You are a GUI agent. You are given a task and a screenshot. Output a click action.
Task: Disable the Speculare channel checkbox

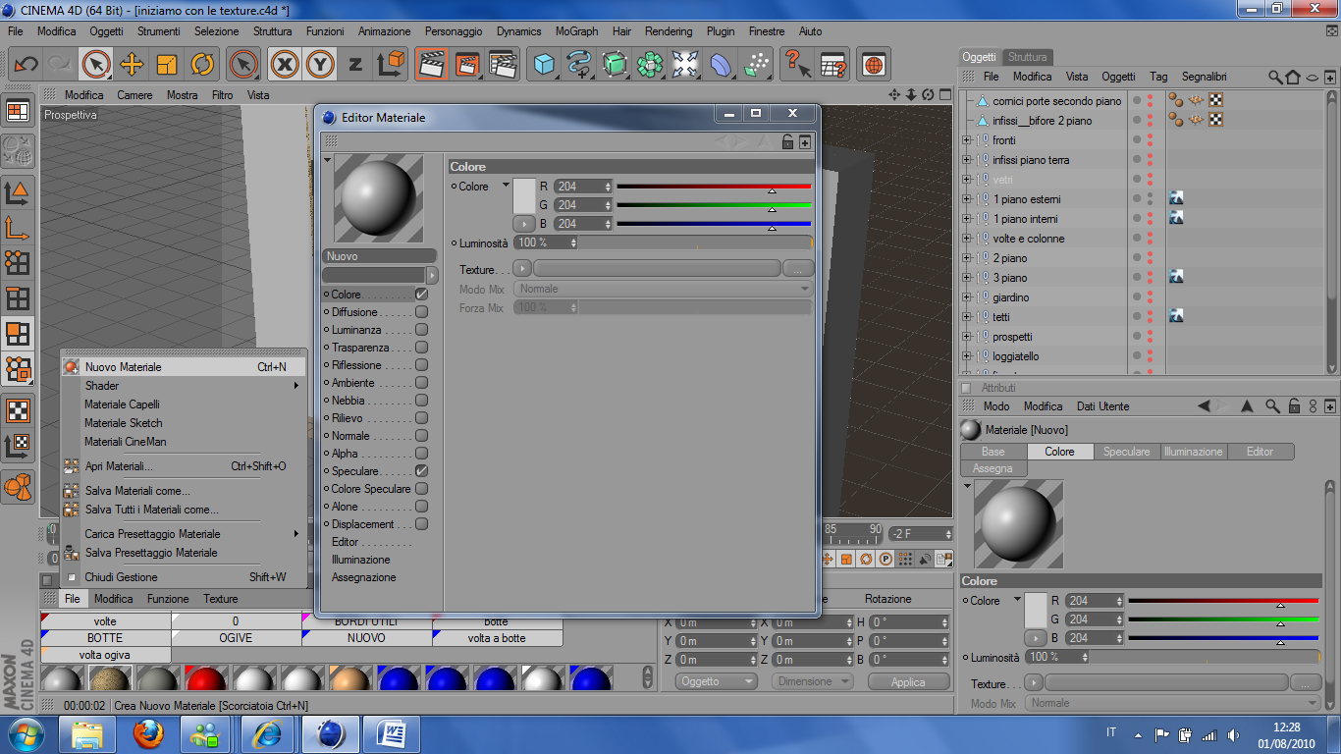[421, 471]
